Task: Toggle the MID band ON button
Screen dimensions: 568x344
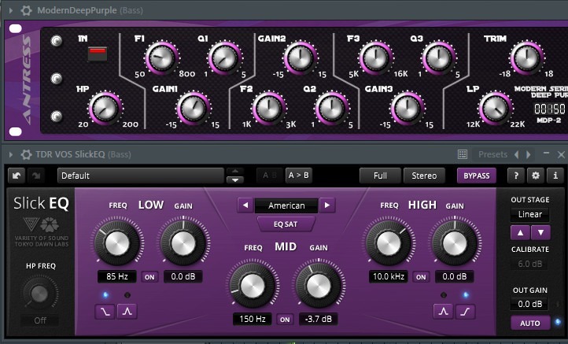Action: point(285,320)
